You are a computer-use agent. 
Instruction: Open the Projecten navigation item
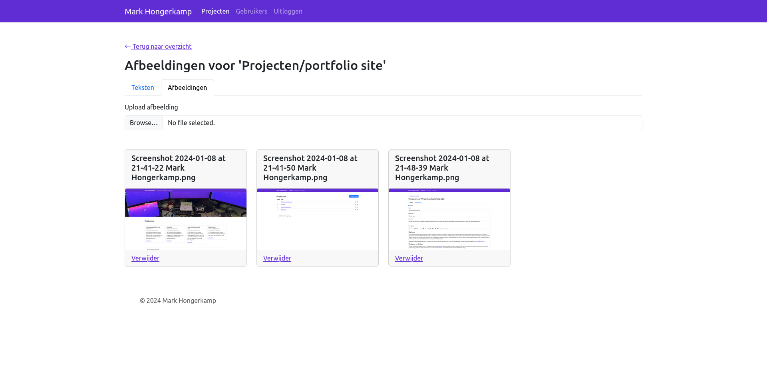coord(215,11)
